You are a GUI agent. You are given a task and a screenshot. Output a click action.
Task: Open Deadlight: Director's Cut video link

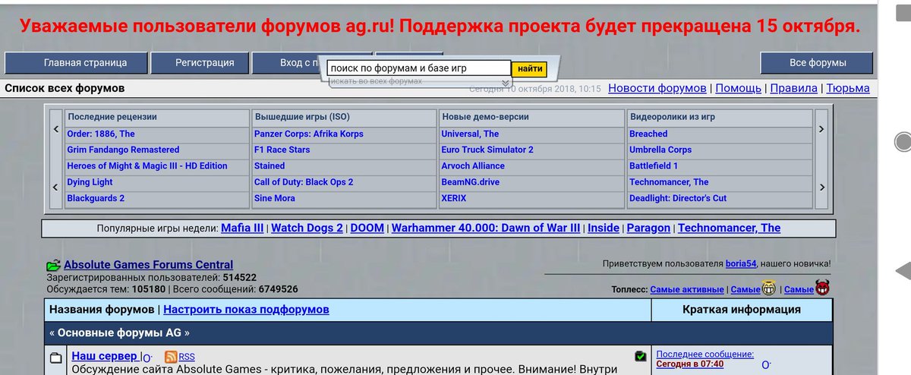678,198
